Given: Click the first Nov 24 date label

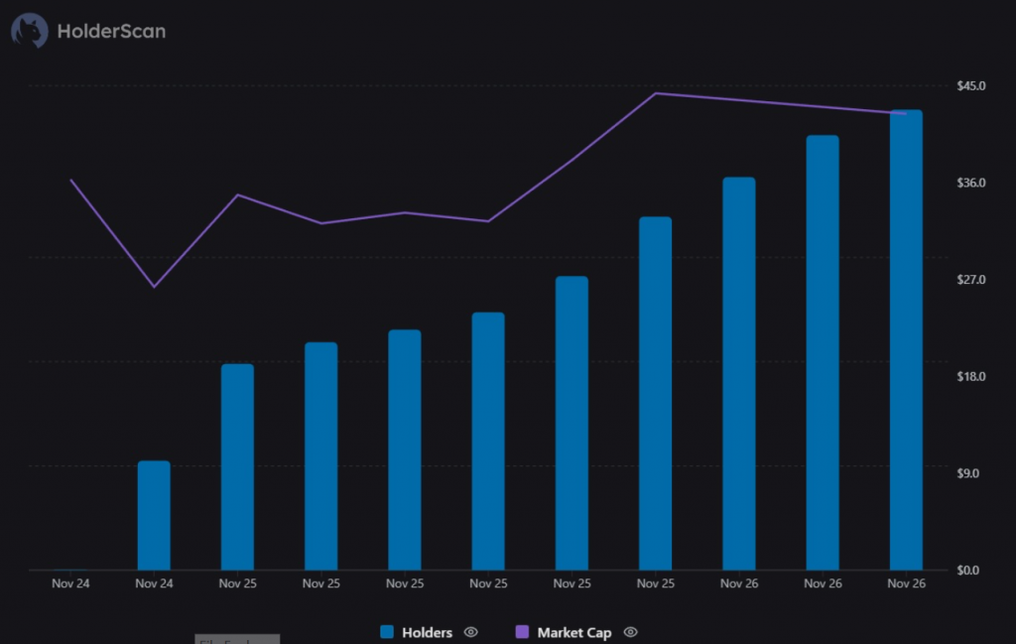Looking at the screenshot, I should point(69,583).
